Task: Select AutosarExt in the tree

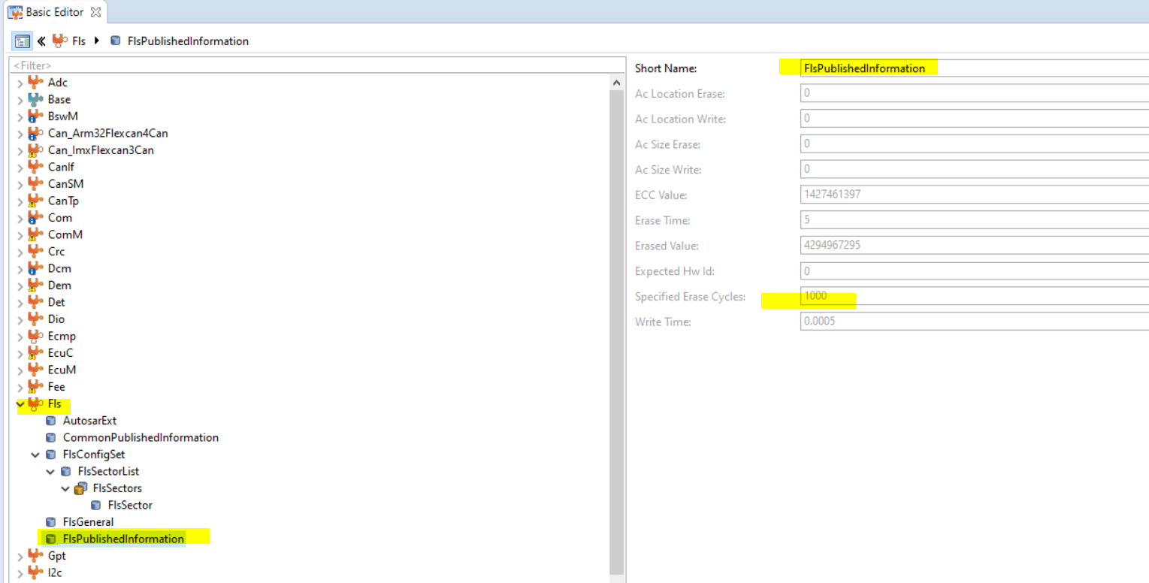Action: tap(89, 421)
